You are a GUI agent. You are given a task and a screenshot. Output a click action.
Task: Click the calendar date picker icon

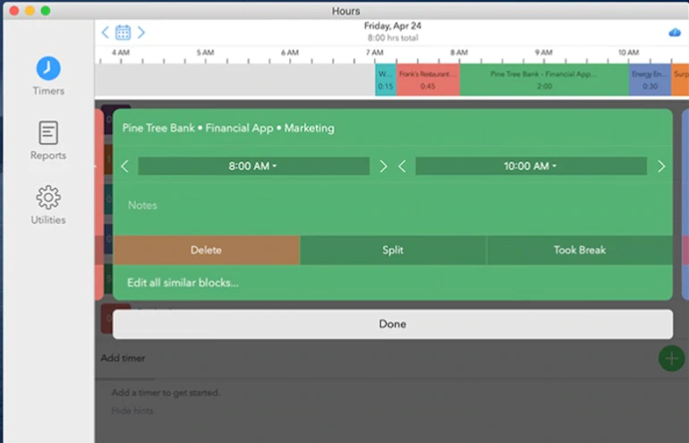click(x=123, y=32)
